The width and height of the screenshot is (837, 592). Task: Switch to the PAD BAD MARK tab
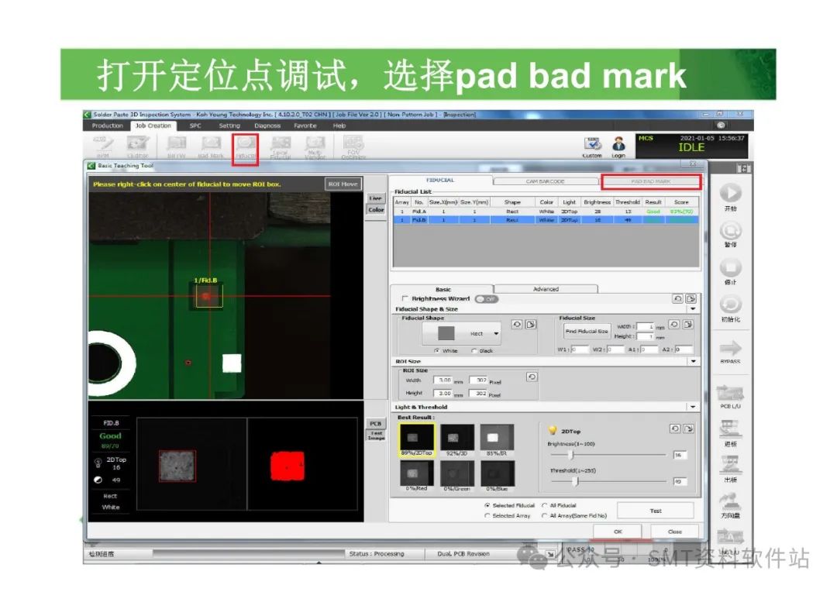pyautogui.click(x=651, y=181)
